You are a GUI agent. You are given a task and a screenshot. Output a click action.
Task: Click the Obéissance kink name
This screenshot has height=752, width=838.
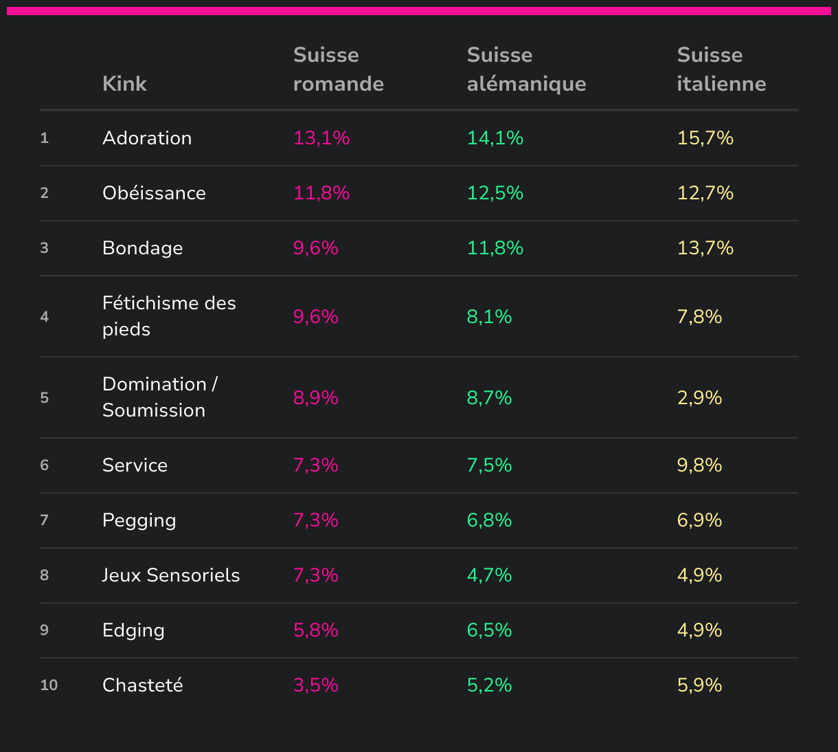[154, 193]
